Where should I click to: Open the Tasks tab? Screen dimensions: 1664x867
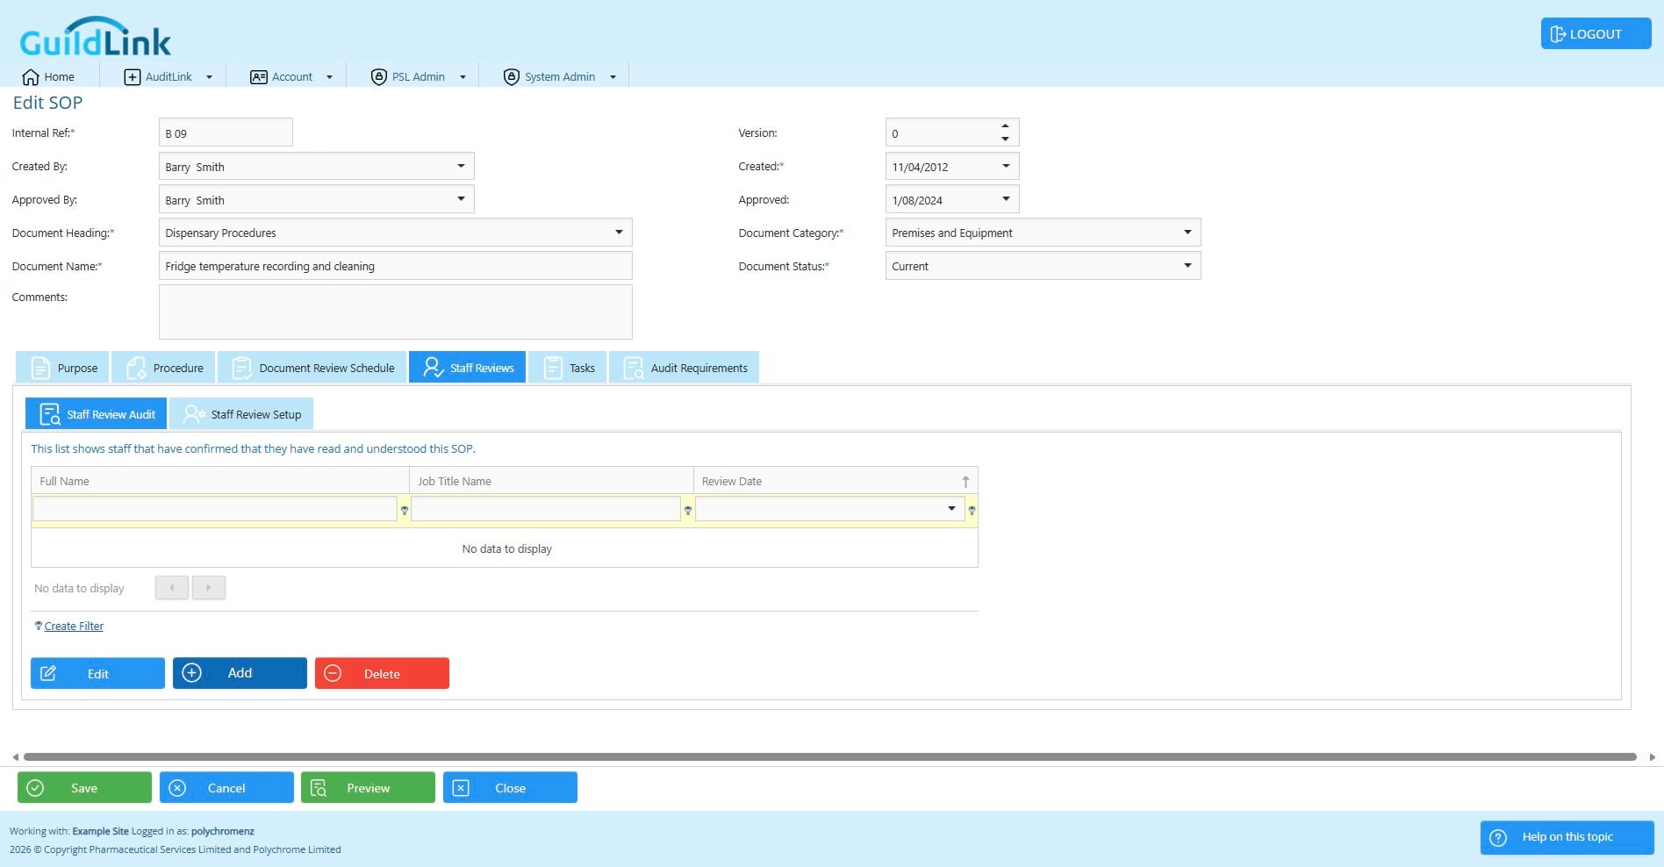pyautogui.click(x=568, y=368)
